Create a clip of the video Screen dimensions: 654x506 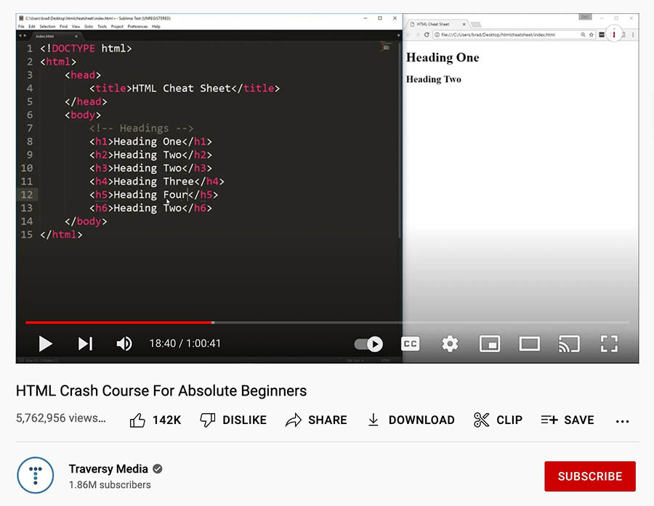tap(498, 420)
